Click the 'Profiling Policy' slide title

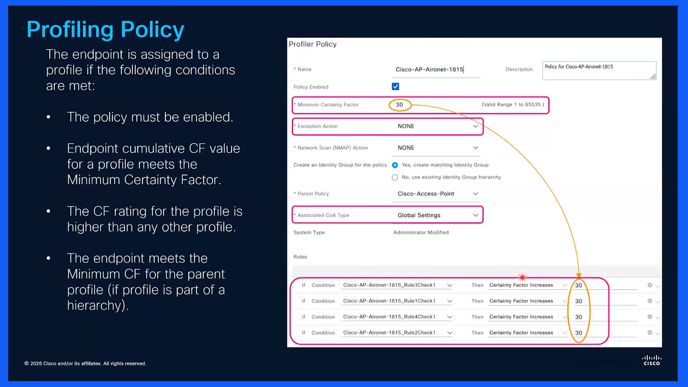pyautogui.click(x=105, y=29)
